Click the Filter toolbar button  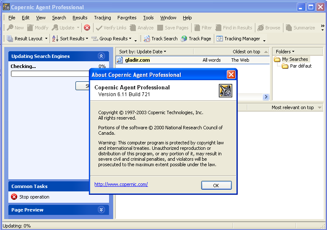[x=203, y=28]
